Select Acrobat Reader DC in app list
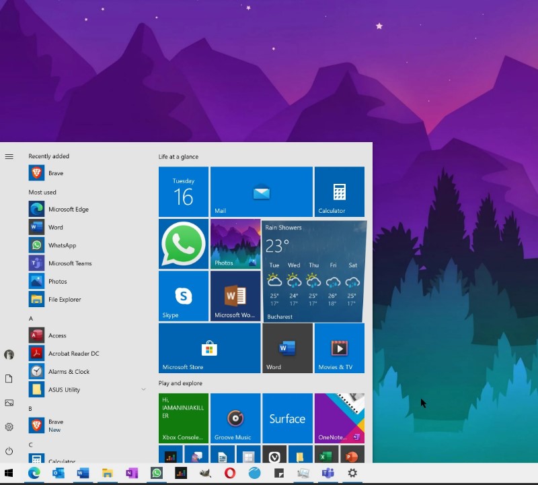Viewport: 538px width, 485px height. pyautogui.click(x=73, y=354)
